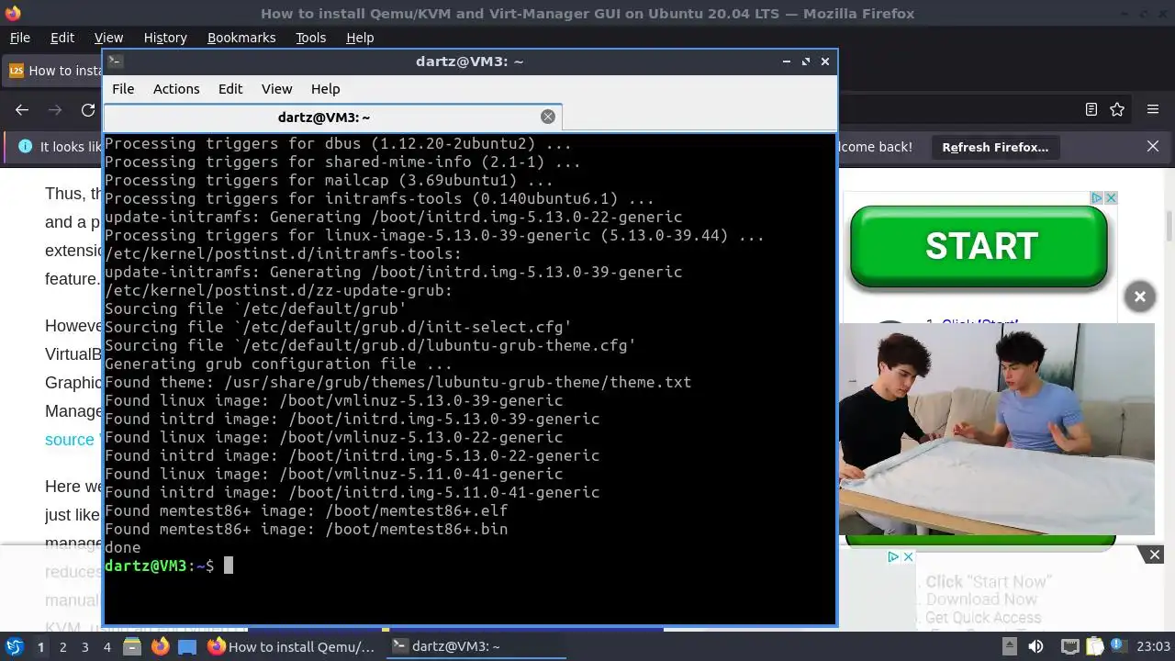Toggle Firefox reader view icon
This screenshot has width=1175, height=661.
click(x=1091, y=110)
